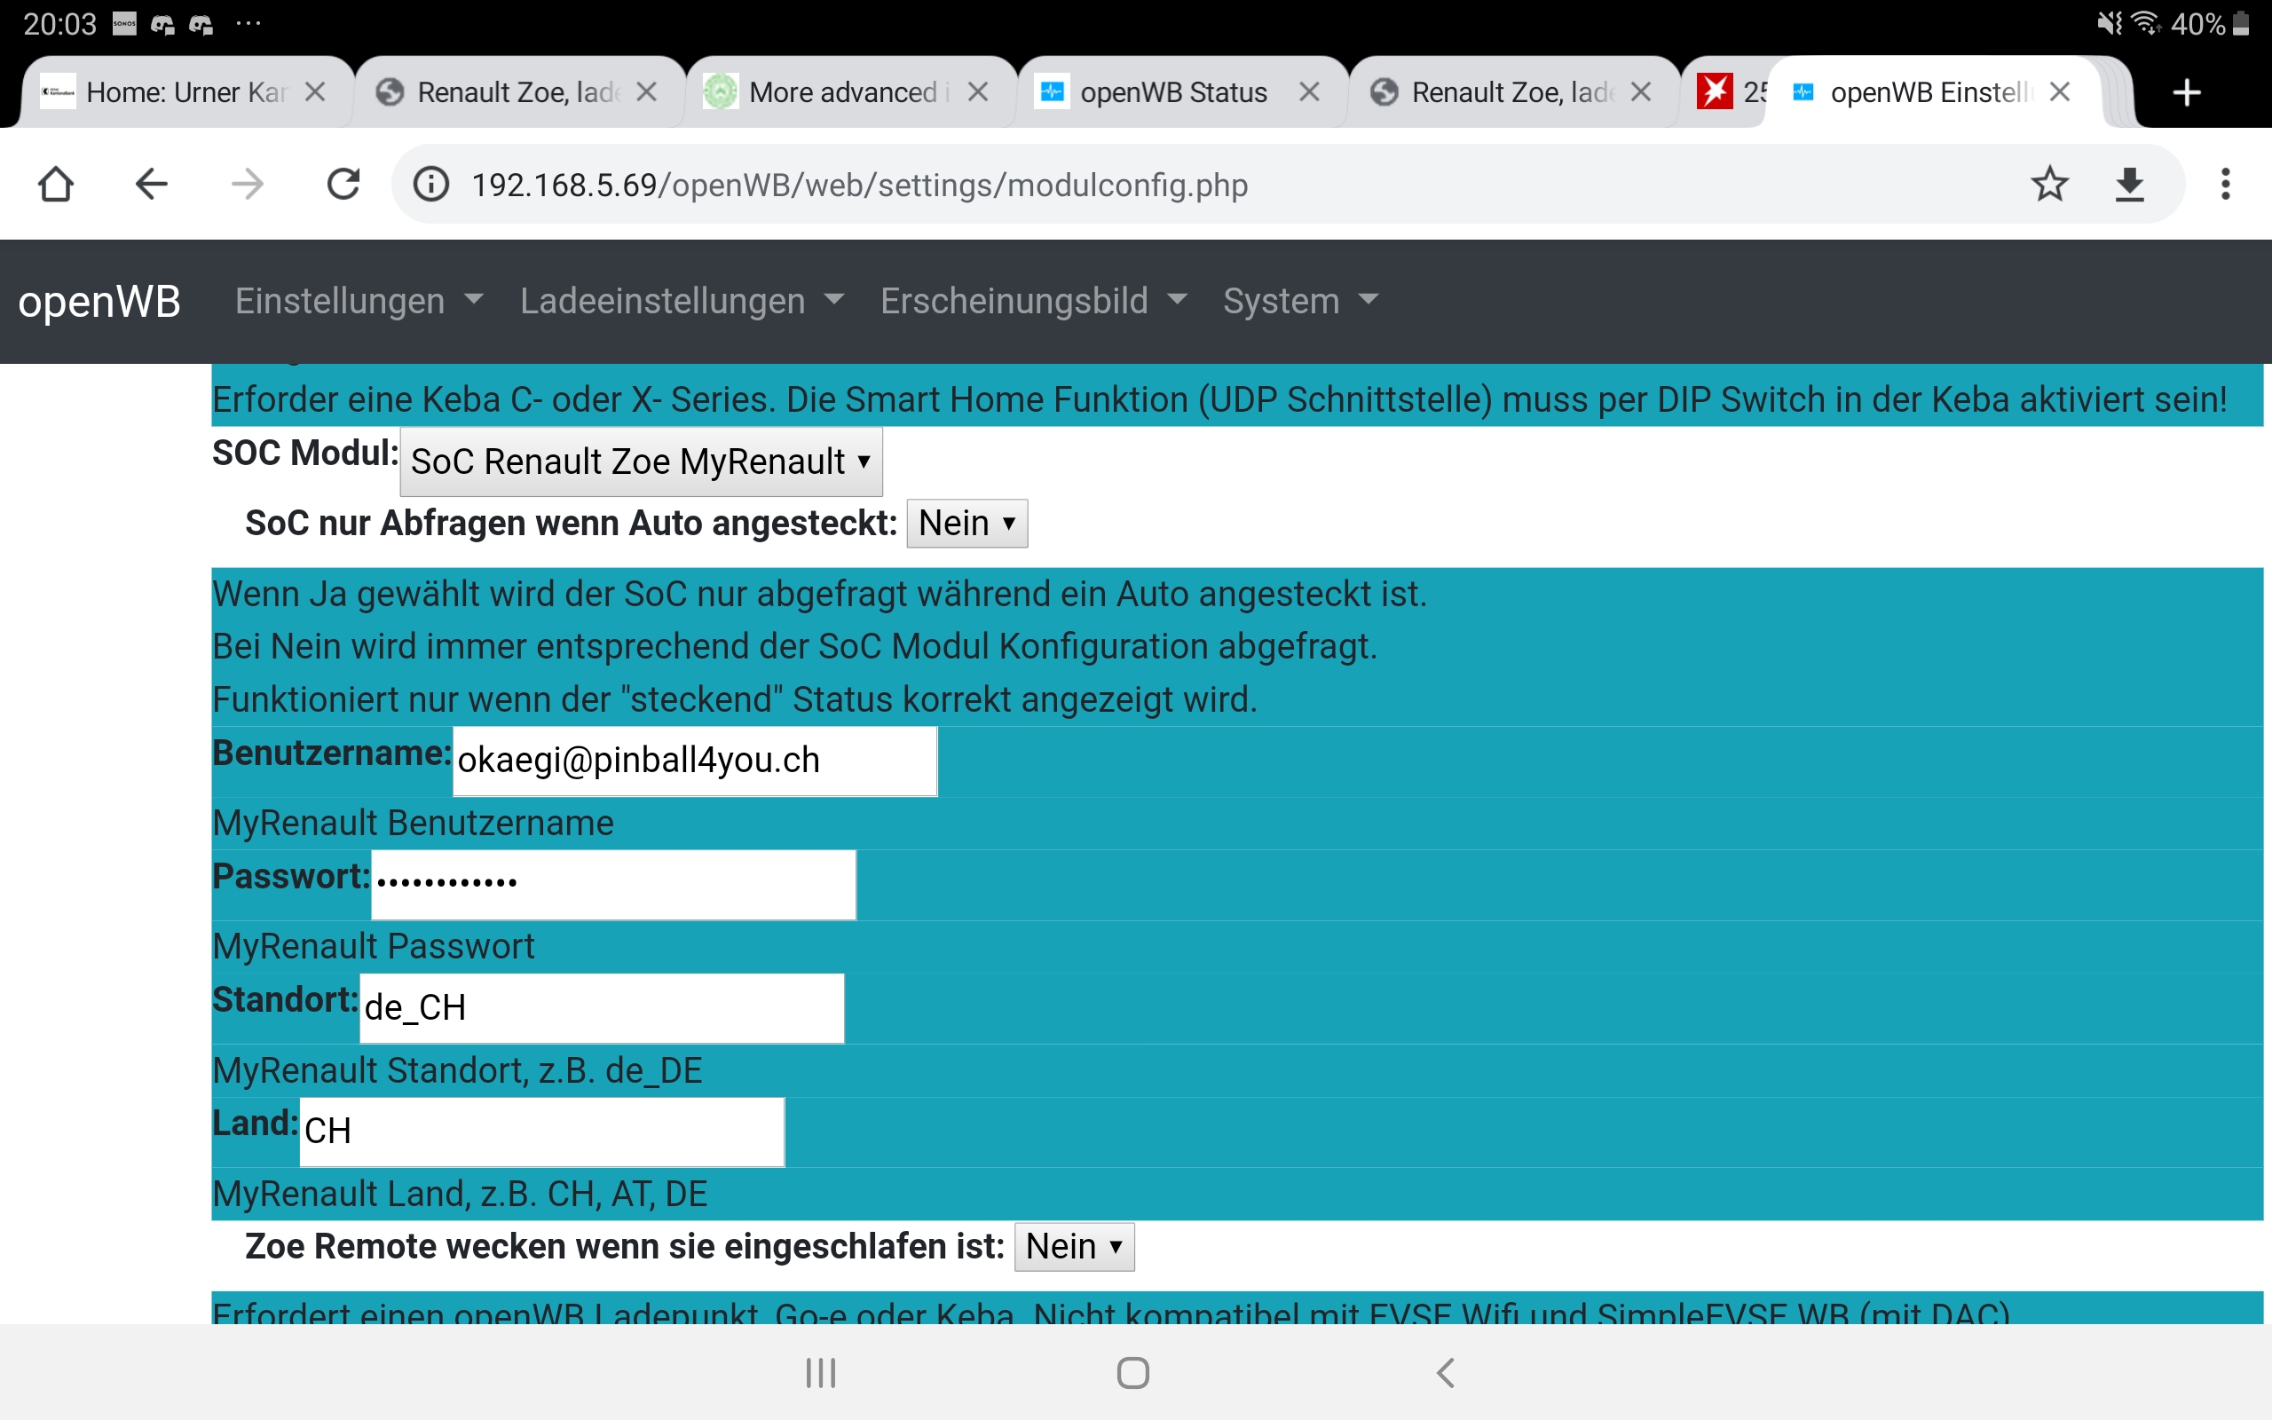Reload the page with refresh icon
This screenshot has height=1420, width=2272.
[343, 185]
